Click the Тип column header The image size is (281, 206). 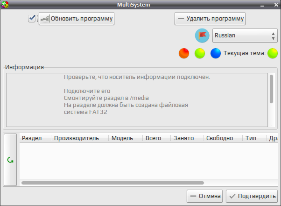pos(254,138)
